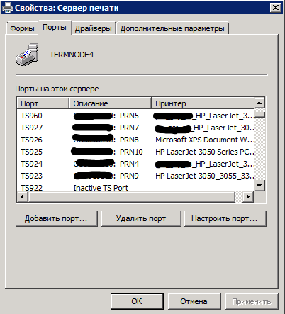The width and height of the screenshot is (285, 314).
Task: Confirm with the OK button
Action: [x=137, y=301]
